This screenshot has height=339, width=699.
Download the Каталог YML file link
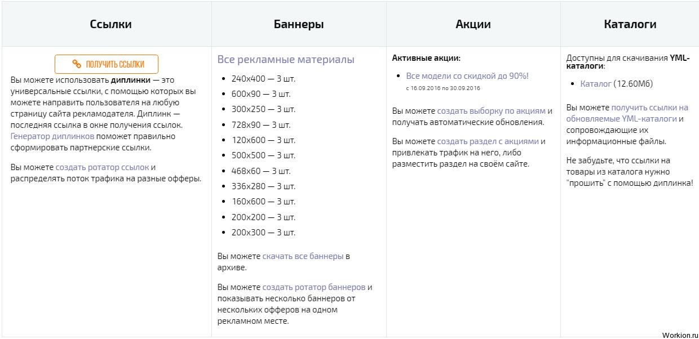pos(596,84)
